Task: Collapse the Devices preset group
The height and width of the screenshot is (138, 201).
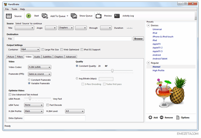Action: pyautogui.click(x=148, y=25)
